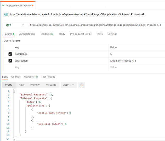Select the GET analytics-api request tab
This screenshot has width=165, height=141.
(x=18, y=5)
